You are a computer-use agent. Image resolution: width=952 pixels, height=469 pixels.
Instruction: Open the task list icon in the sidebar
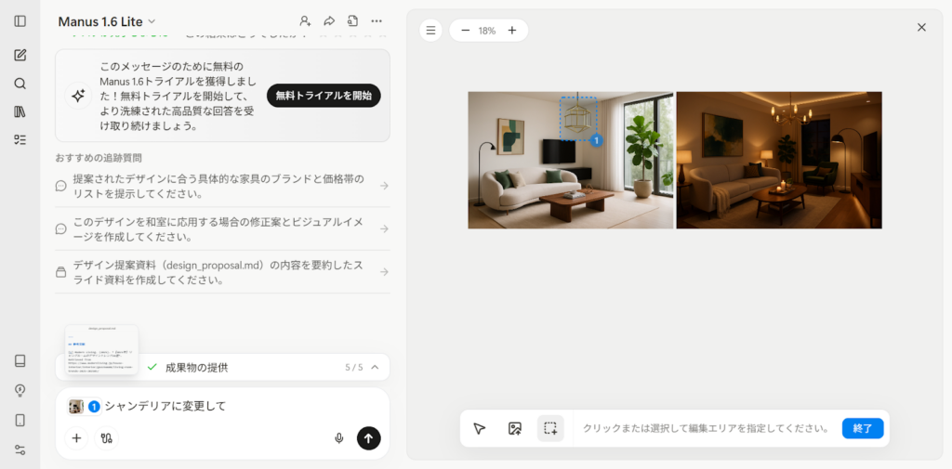[x=20, y=139]
